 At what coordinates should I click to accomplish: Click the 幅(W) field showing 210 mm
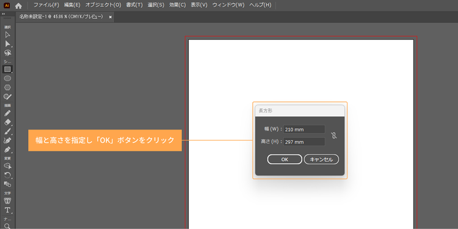pyautogui.click(x=304, y=129)
